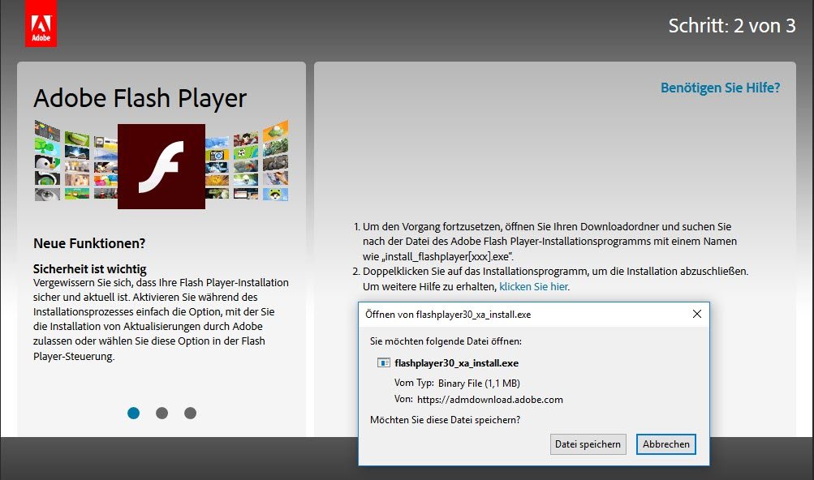Screen dimensions: 814x480
Task: Select the second carousel dot indicator
Action: pyautogui.click(x=162, y=413)
